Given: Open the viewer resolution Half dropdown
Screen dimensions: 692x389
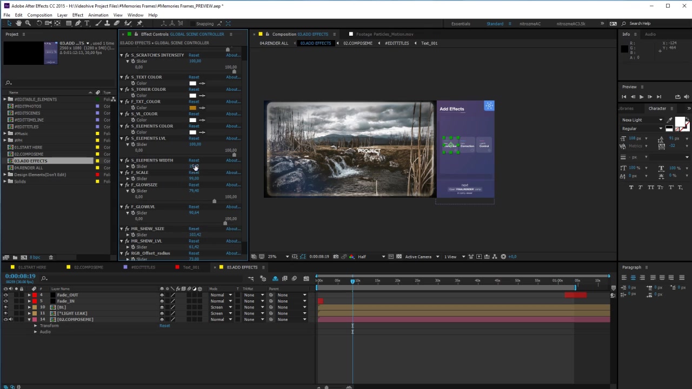Looking at the screenshot, I should (x=371, y=257).
